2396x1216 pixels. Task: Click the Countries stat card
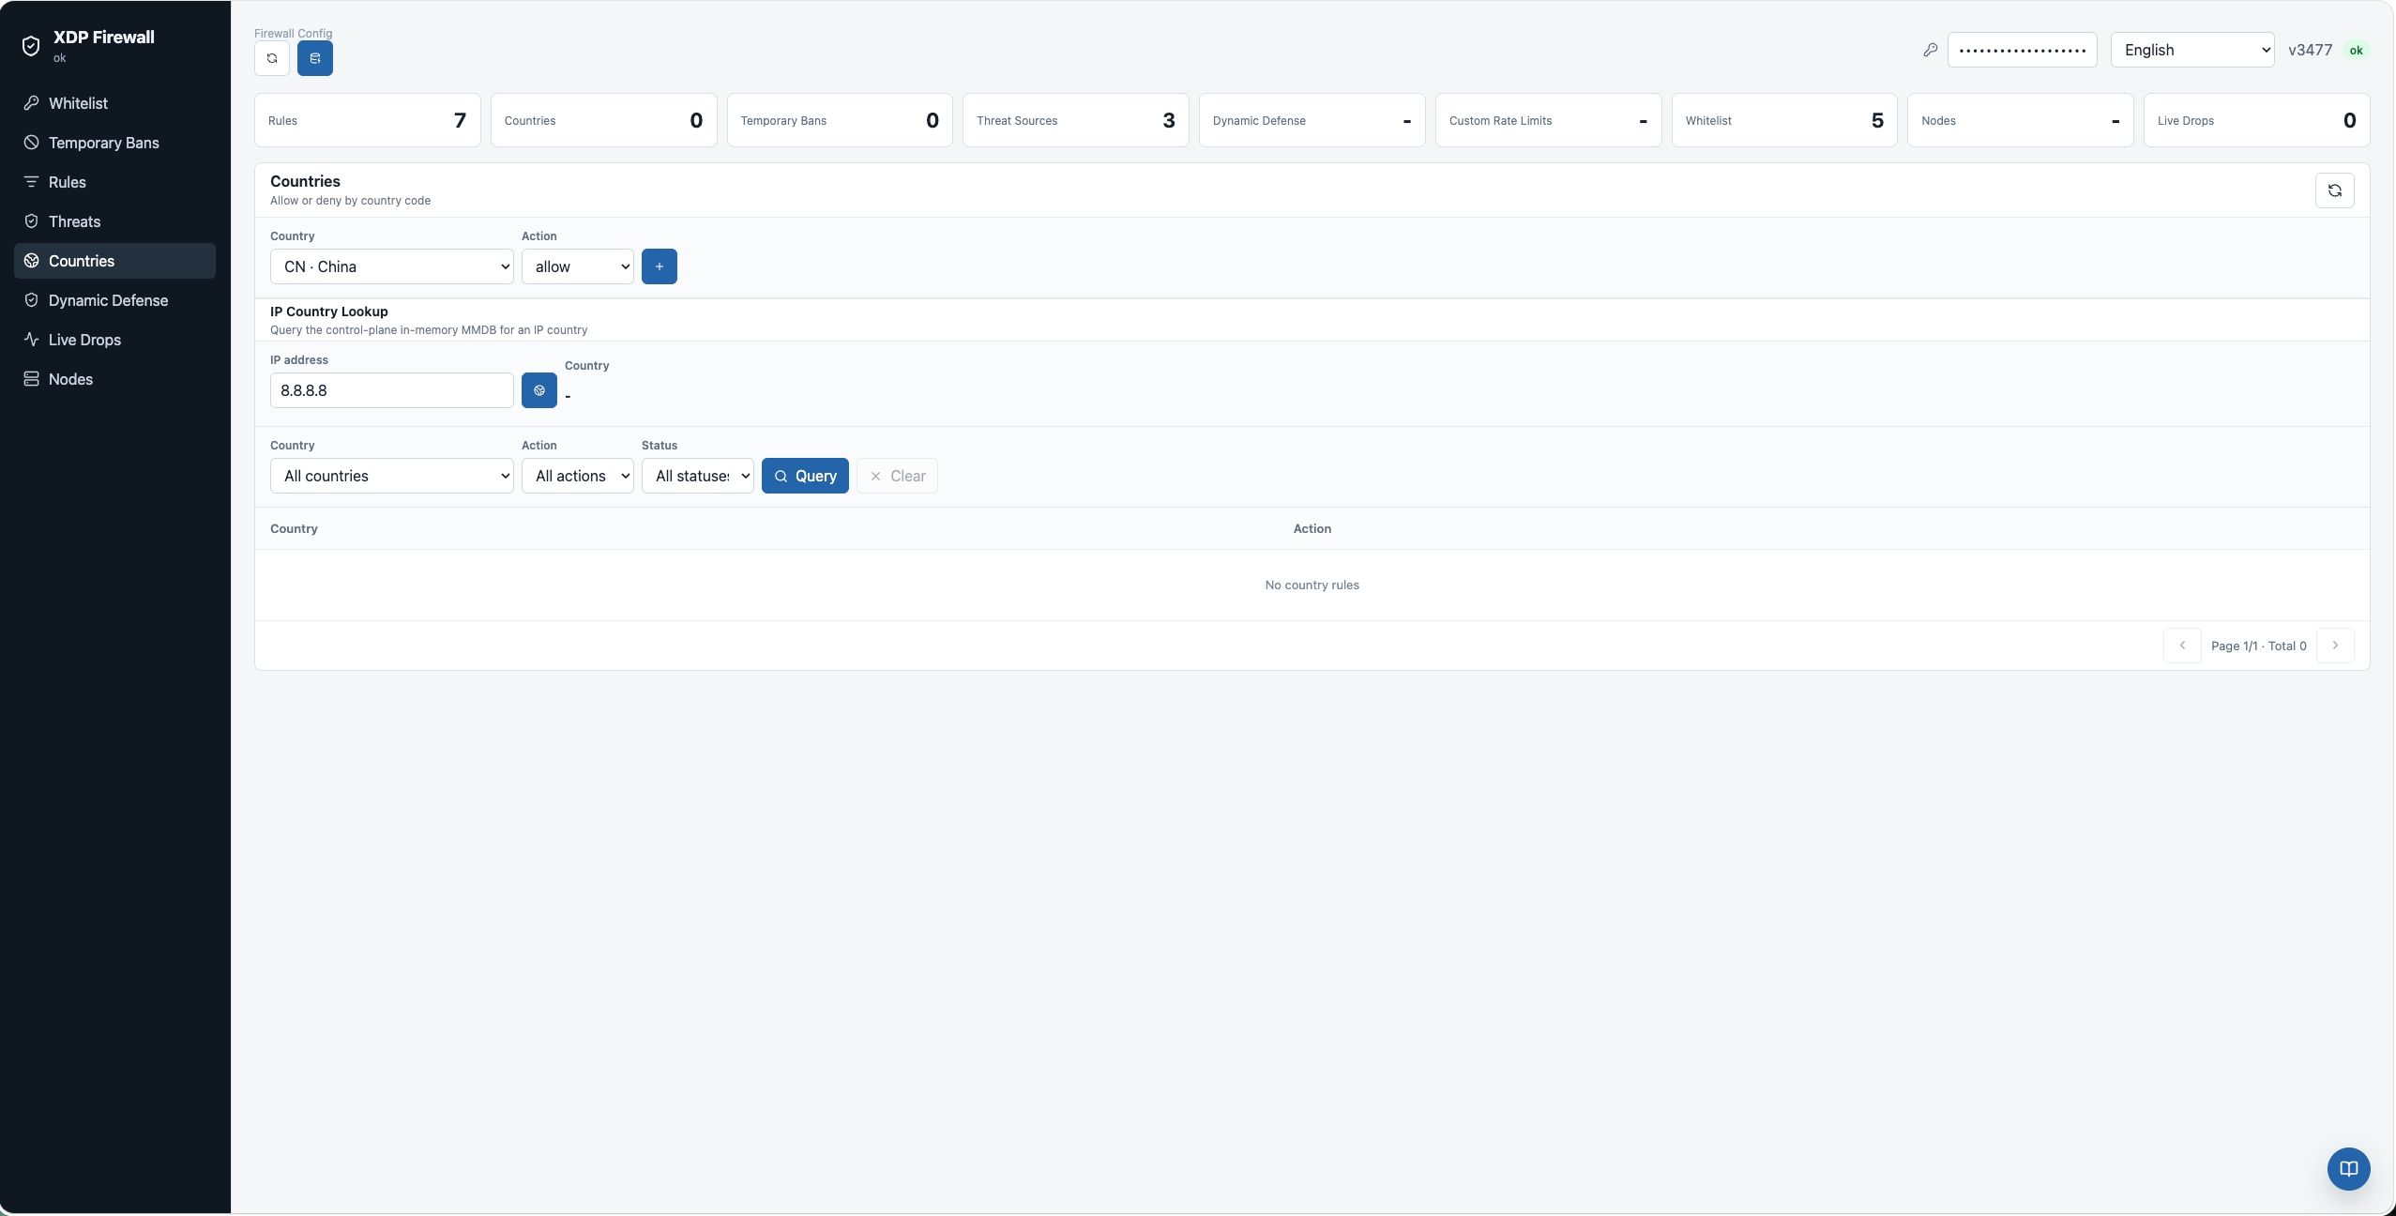pos(604,120)
